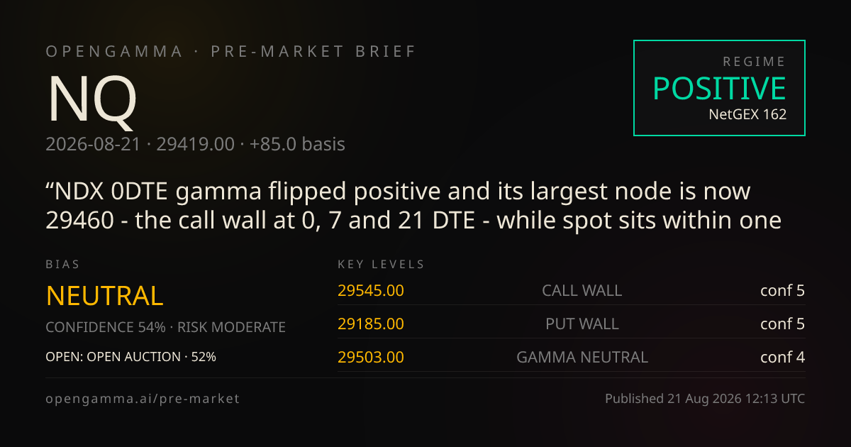This screenshot has width=851, height=447.
Task: Click the KEY LEVELS section heading
Action: [382, 264]
